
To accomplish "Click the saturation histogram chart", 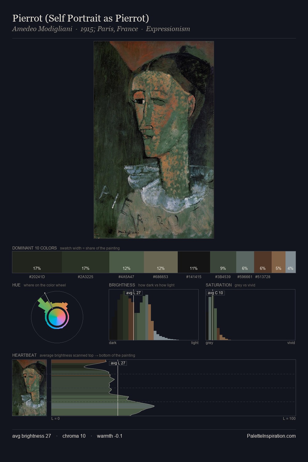I will pos(250,315).
